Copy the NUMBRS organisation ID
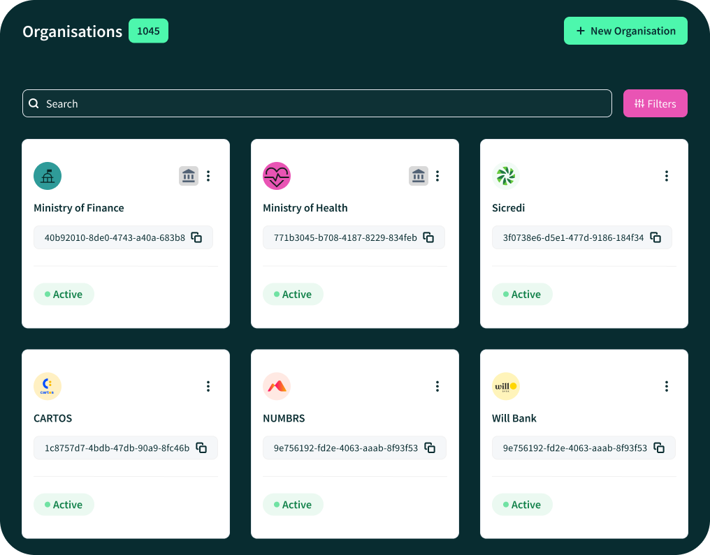710x555 pixels. (x=430, y=447)
